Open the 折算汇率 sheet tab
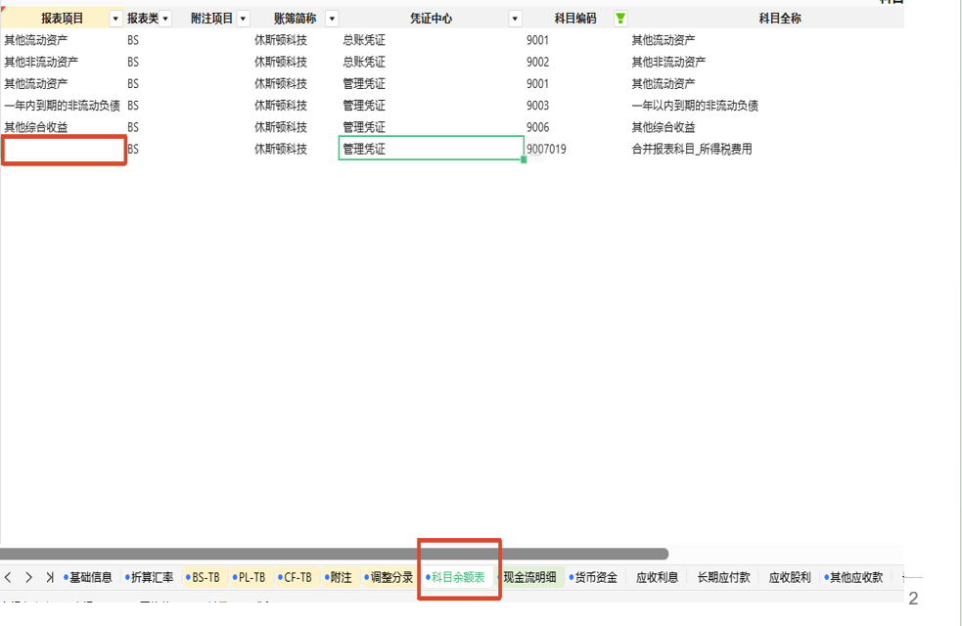Image resolution: width=962 pixels, height=626 pixels. click(150, 577)
